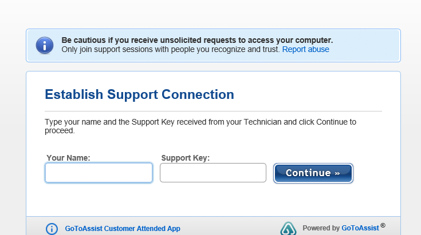Click the double chevron on Continue button
This screenshot has height=235, width=421.
click(x=337, y=173)
